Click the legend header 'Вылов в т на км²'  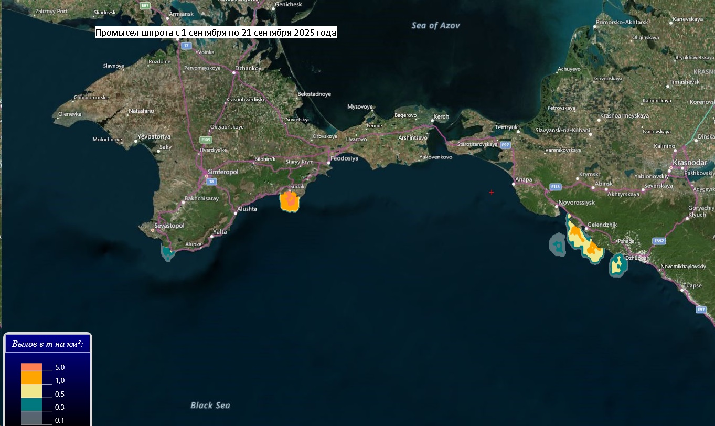click(x=48, y=344)
